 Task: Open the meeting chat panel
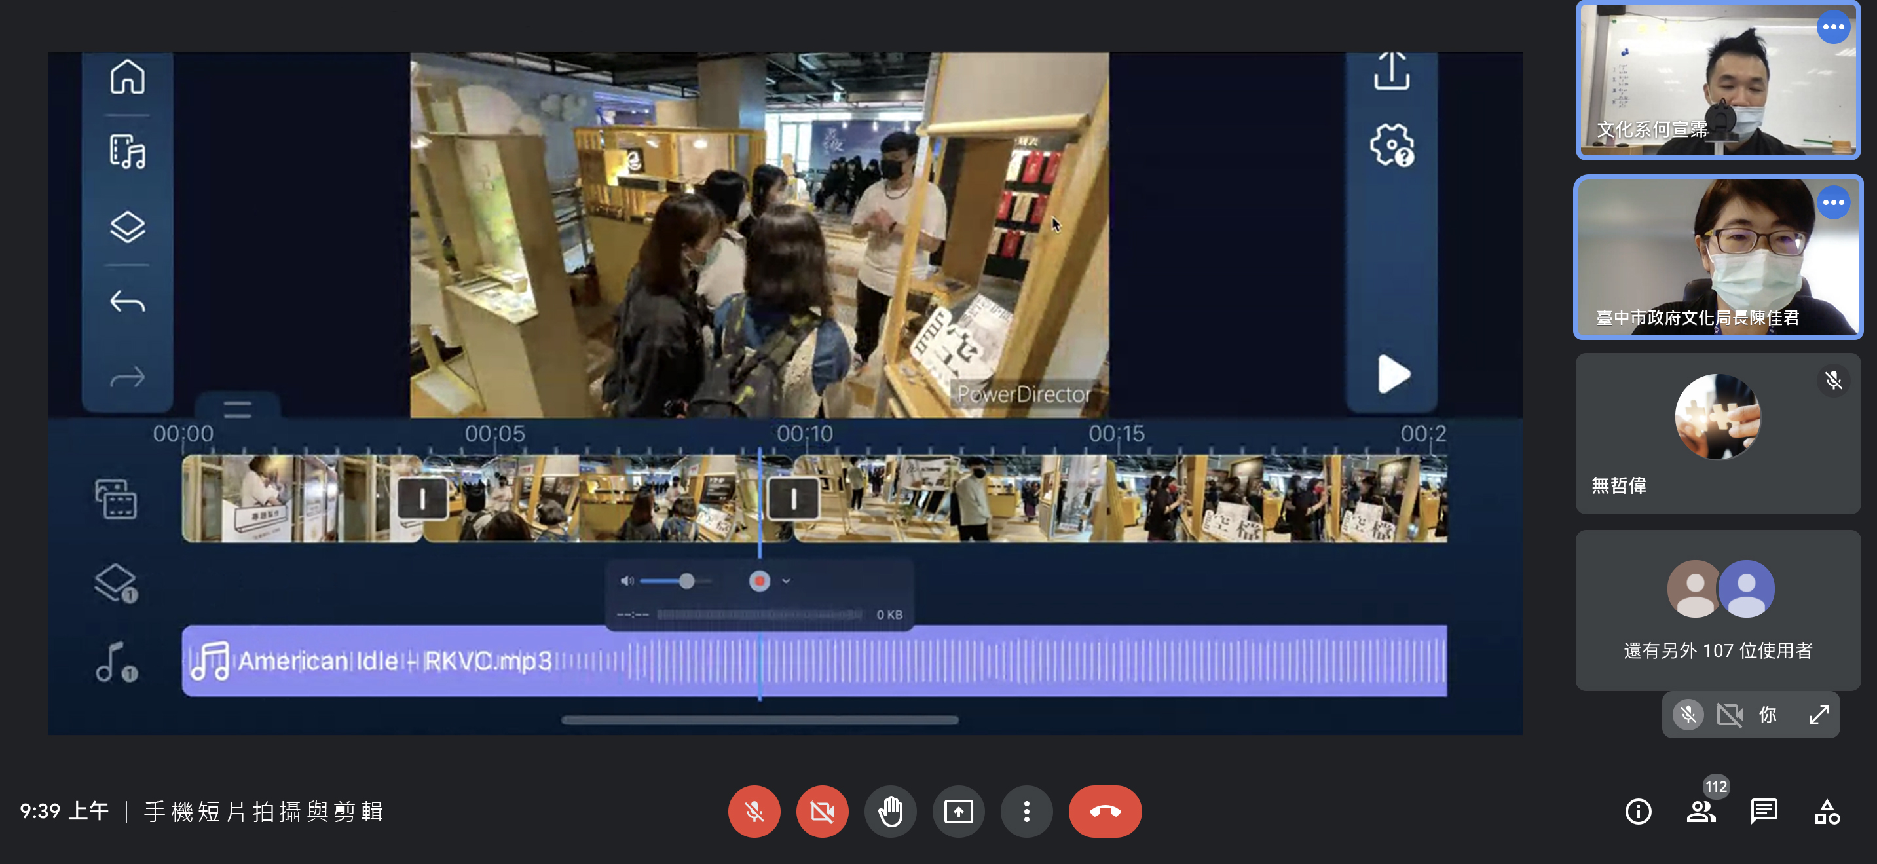(1763, 811)
